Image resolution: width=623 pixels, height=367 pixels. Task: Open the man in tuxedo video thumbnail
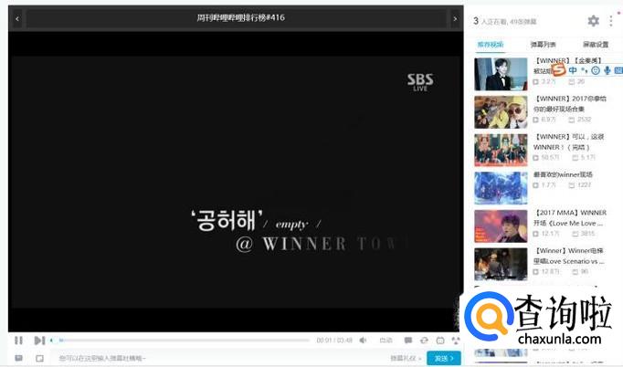point(501,74)
